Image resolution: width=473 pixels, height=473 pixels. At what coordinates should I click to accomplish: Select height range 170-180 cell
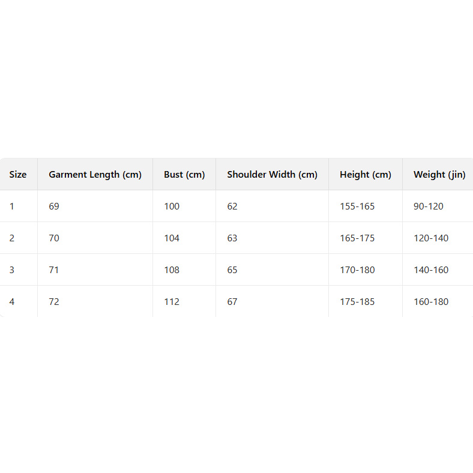[x=357, y=270]
